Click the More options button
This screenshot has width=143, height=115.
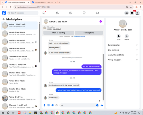[89, 33]
